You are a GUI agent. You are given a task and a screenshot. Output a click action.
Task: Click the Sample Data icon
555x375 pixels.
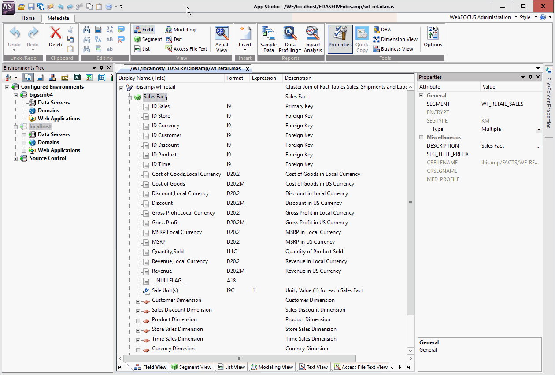[268, 39]
